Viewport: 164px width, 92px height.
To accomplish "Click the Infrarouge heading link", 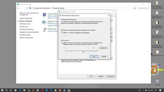I will (x=52, y=29).
